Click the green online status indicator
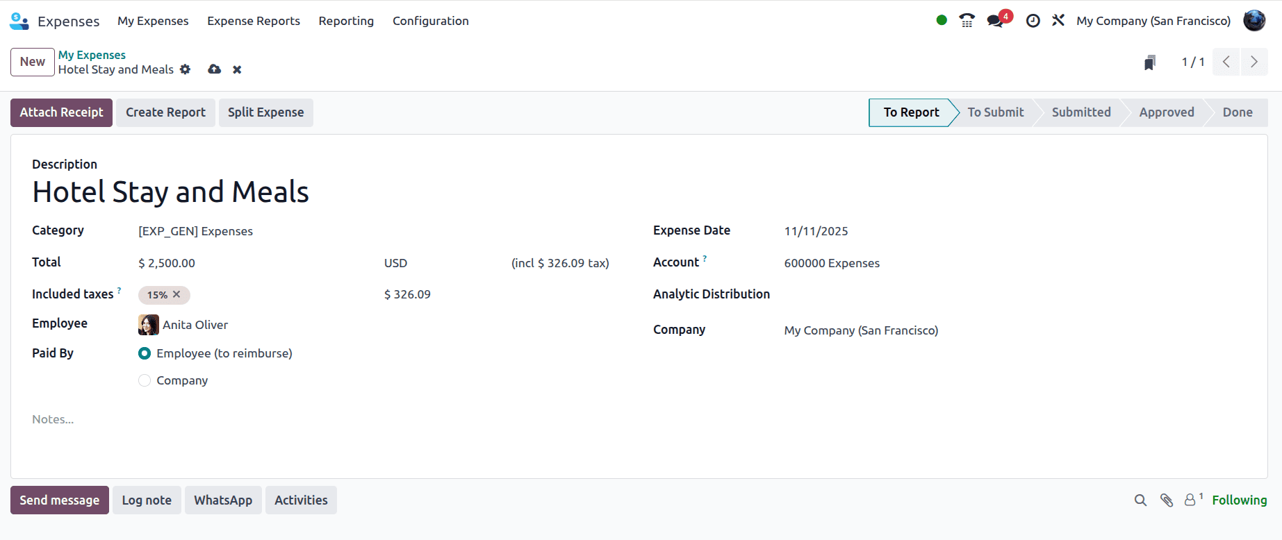1282x540 pixels. click(x=942, y=20)
